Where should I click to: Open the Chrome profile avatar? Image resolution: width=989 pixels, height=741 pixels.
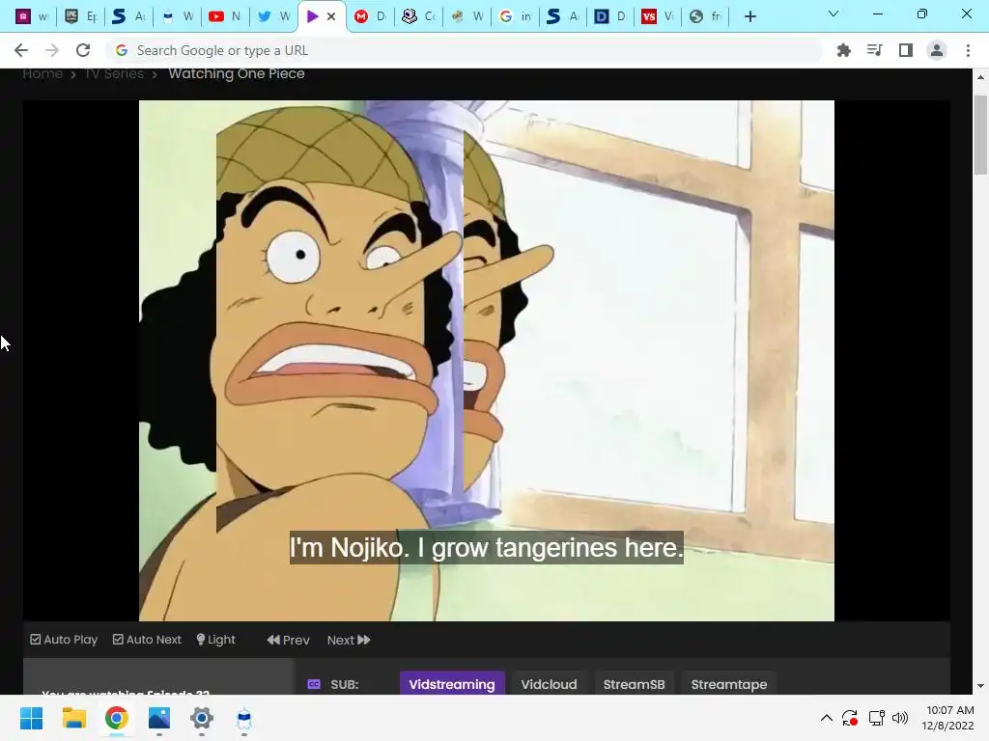point(937,50)
